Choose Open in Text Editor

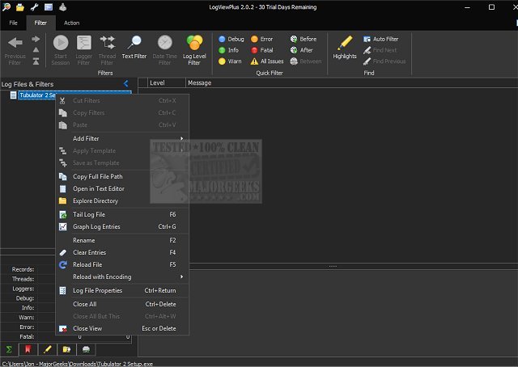tap(122, 189)
